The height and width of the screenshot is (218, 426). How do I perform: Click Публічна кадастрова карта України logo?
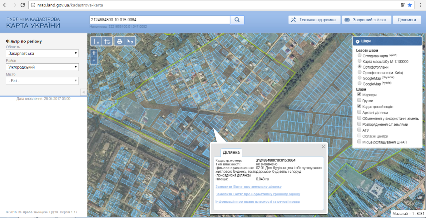click(33, 23)
